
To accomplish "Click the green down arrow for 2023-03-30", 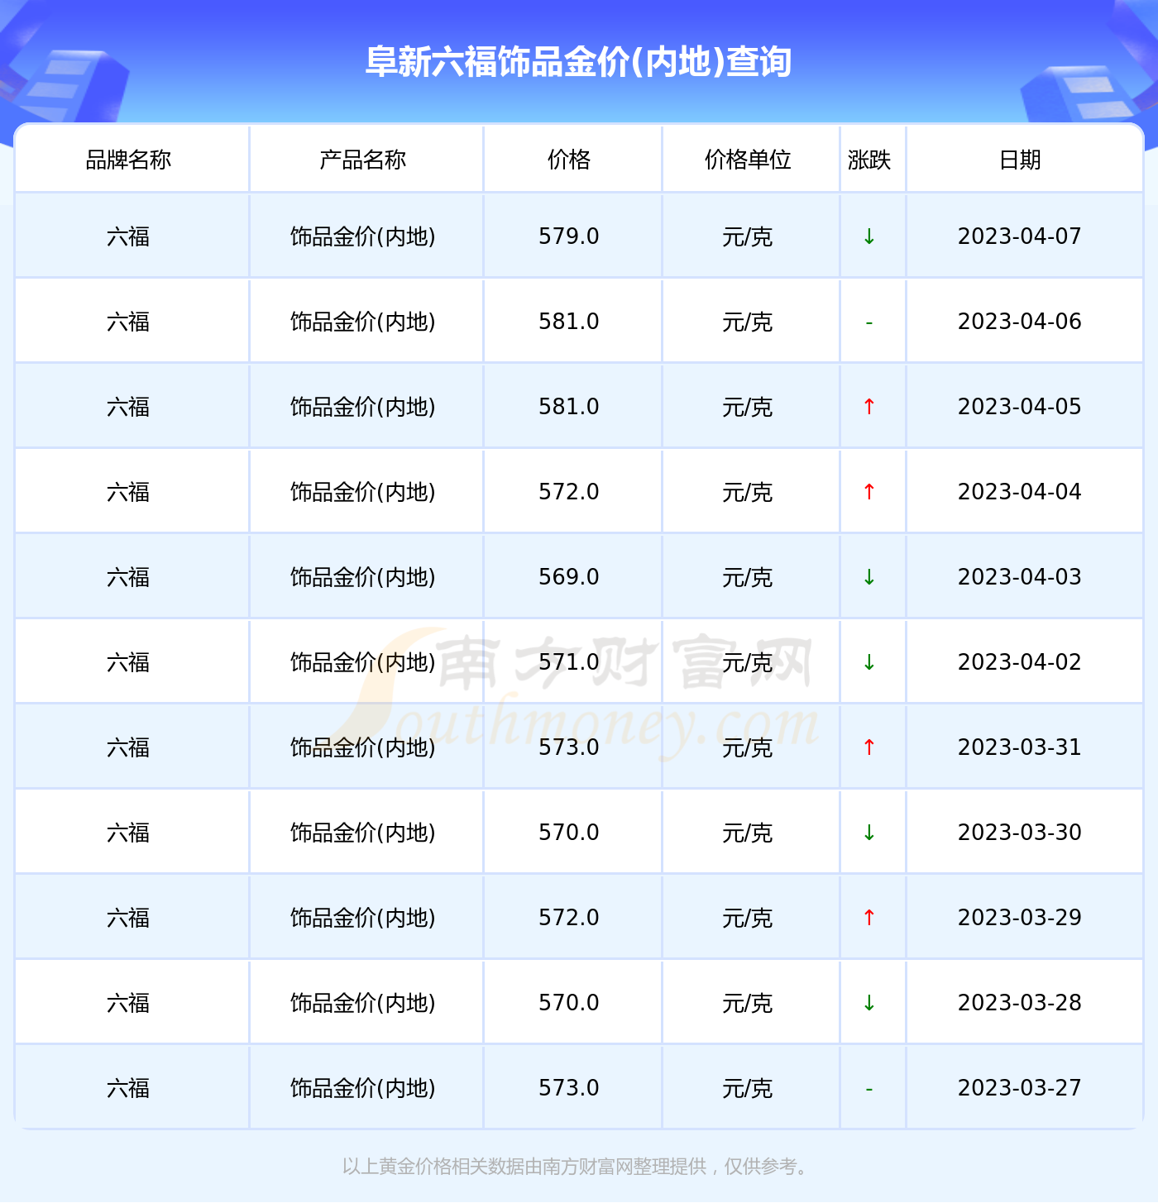I will coord(869,833).
